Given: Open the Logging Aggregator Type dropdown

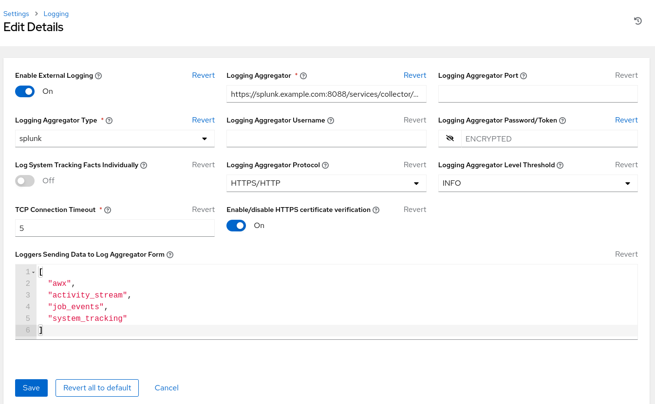Looking at the screenshot, I should (115, 139).
